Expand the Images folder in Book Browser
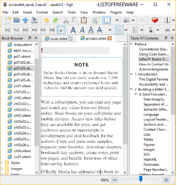This screenshot has width=176, height=185. pos(2,169)
